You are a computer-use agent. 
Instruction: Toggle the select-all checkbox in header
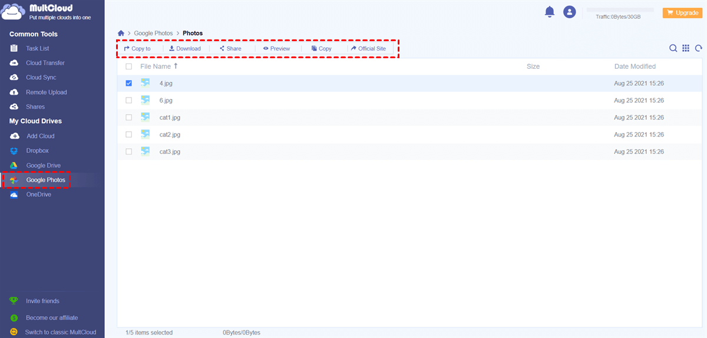click(x=129, y=66)
